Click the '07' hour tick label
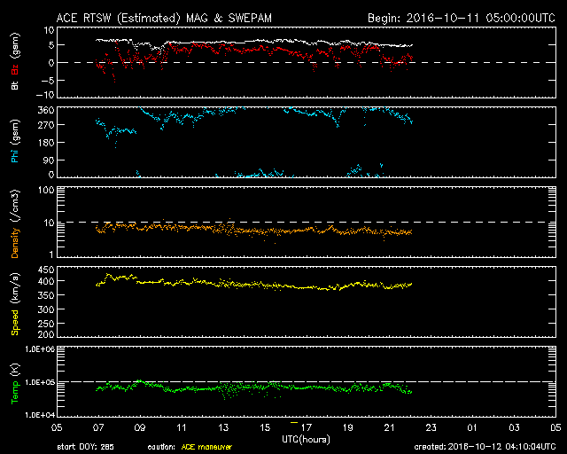The width and height of the screenshot is (567, 454). (x=98, y=428)
